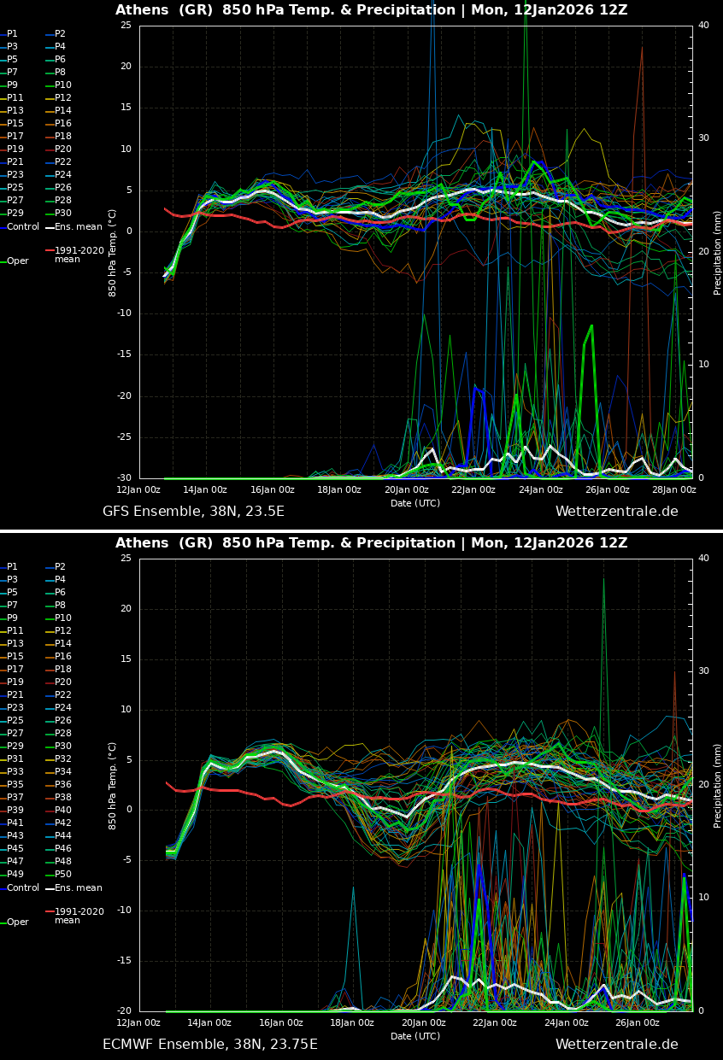Click the ECMWF chart title text
723x1060 pixels.
[x=371, y=543]
